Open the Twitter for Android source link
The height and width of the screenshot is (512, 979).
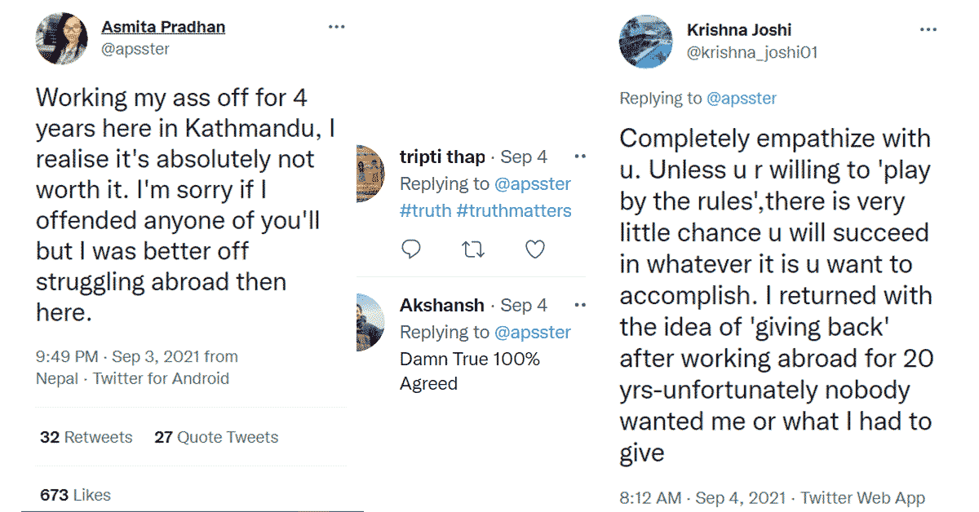pos(161,378)
